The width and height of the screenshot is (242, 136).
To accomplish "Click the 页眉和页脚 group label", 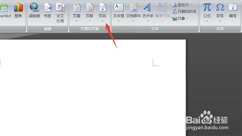I will [90, 29].
